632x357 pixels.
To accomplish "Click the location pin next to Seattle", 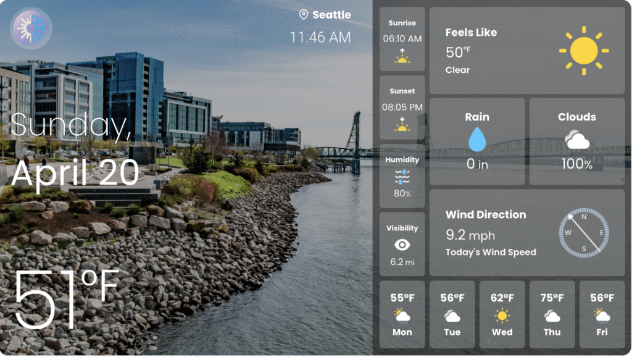I will (x=302, y=15).
